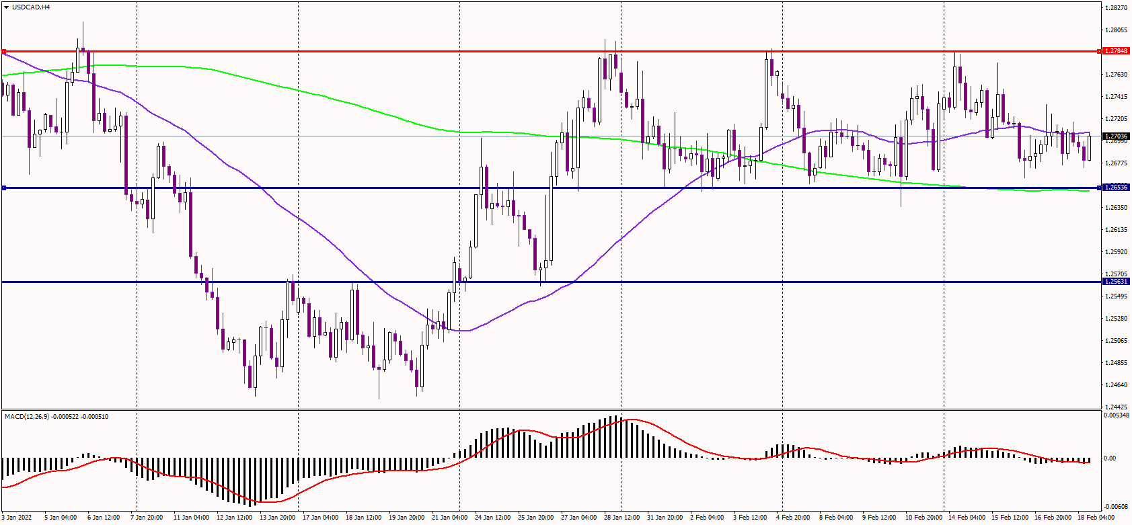Click the 6 Jan 12:00 time label
1132x525 pixels.
click(x=104, y=518)
